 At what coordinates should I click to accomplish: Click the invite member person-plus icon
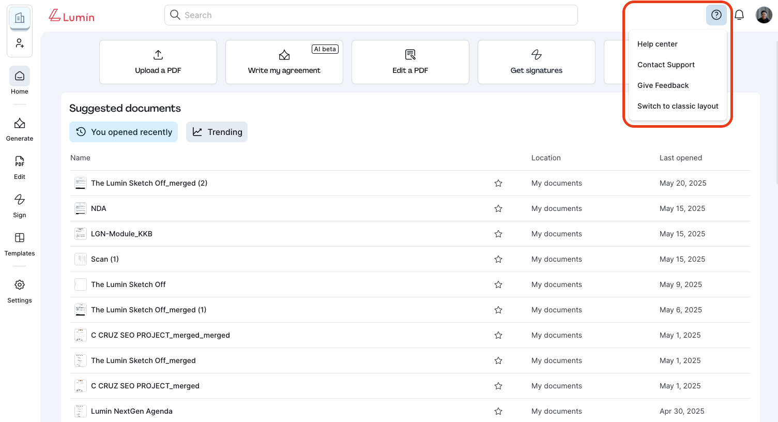[20, 43]
